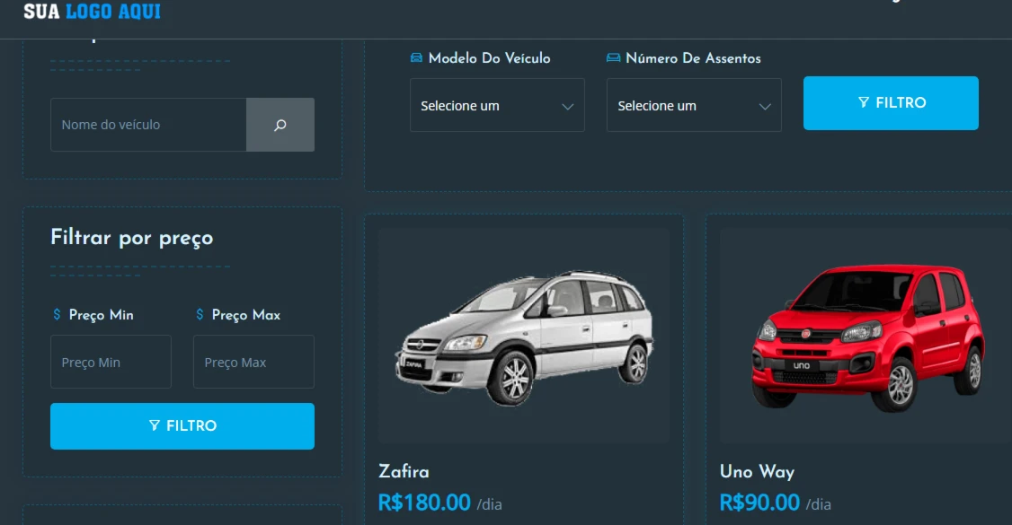Click the Preço Min input field
Screen dimensions: 1012x525
[111, 362]
